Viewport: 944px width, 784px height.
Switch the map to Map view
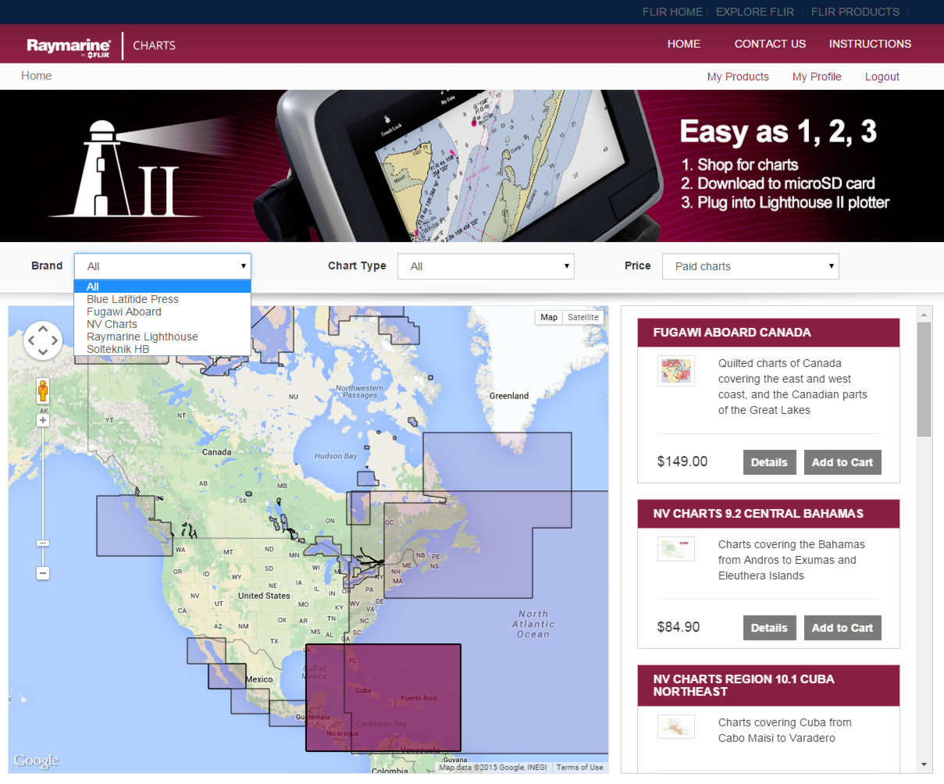pyautogui.click(x=549, y=317)
